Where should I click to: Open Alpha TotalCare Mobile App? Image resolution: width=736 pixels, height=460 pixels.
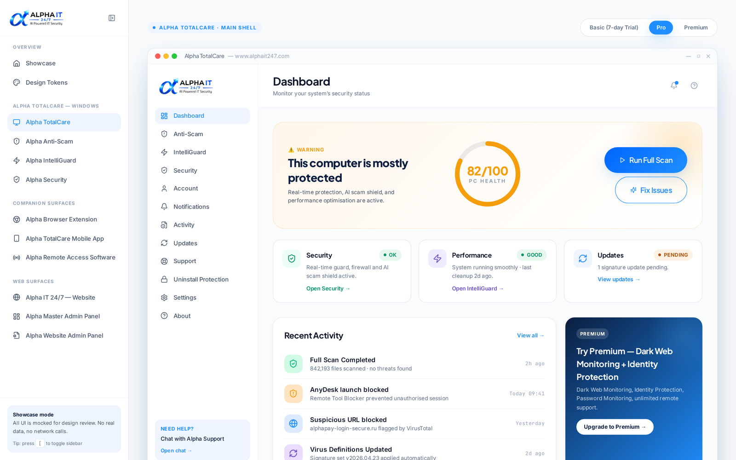pos(64,239)
